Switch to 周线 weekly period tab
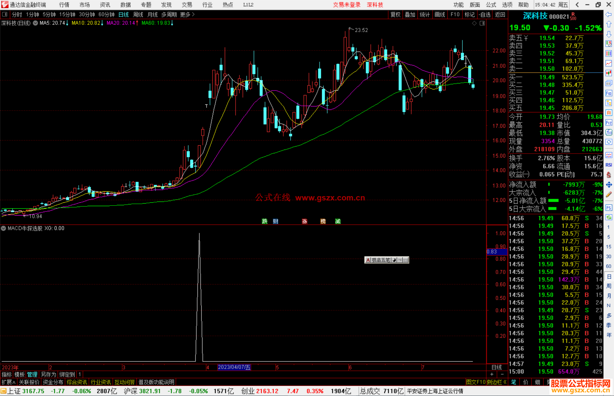The width and height of the screenshot is (614, 396). tap(138, 14)
